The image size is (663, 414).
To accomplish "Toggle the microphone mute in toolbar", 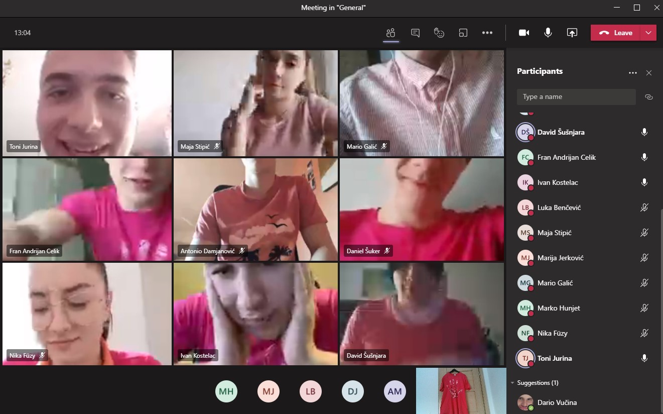I will coord(548,33).
